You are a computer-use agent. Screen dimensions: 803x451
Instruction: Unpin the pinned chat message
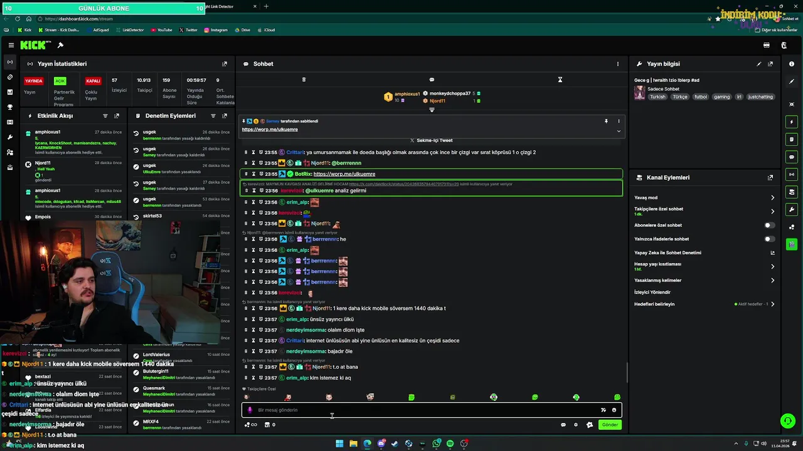pos(606,121)
